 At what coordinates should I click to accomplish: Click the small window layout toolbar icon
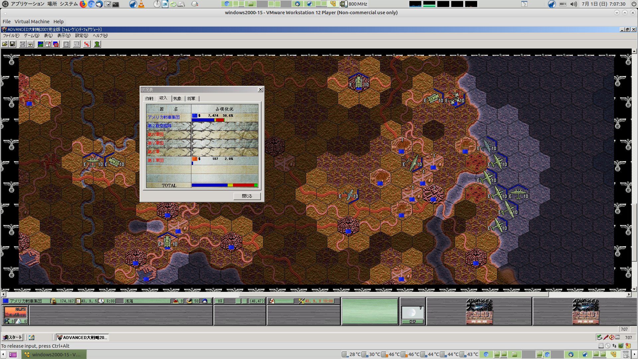point(48,44)
